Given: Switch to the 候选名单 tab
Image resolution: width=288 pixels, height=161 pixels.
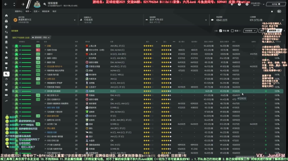Looking at the screenshot, I should (x=46, y=11).
